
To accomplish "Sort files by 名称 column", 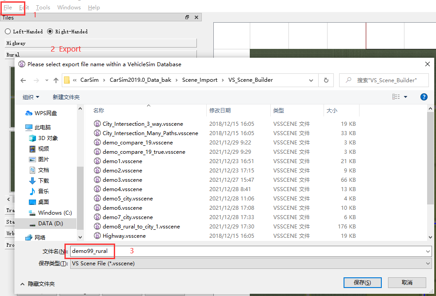I will click(x=99, y=110).
